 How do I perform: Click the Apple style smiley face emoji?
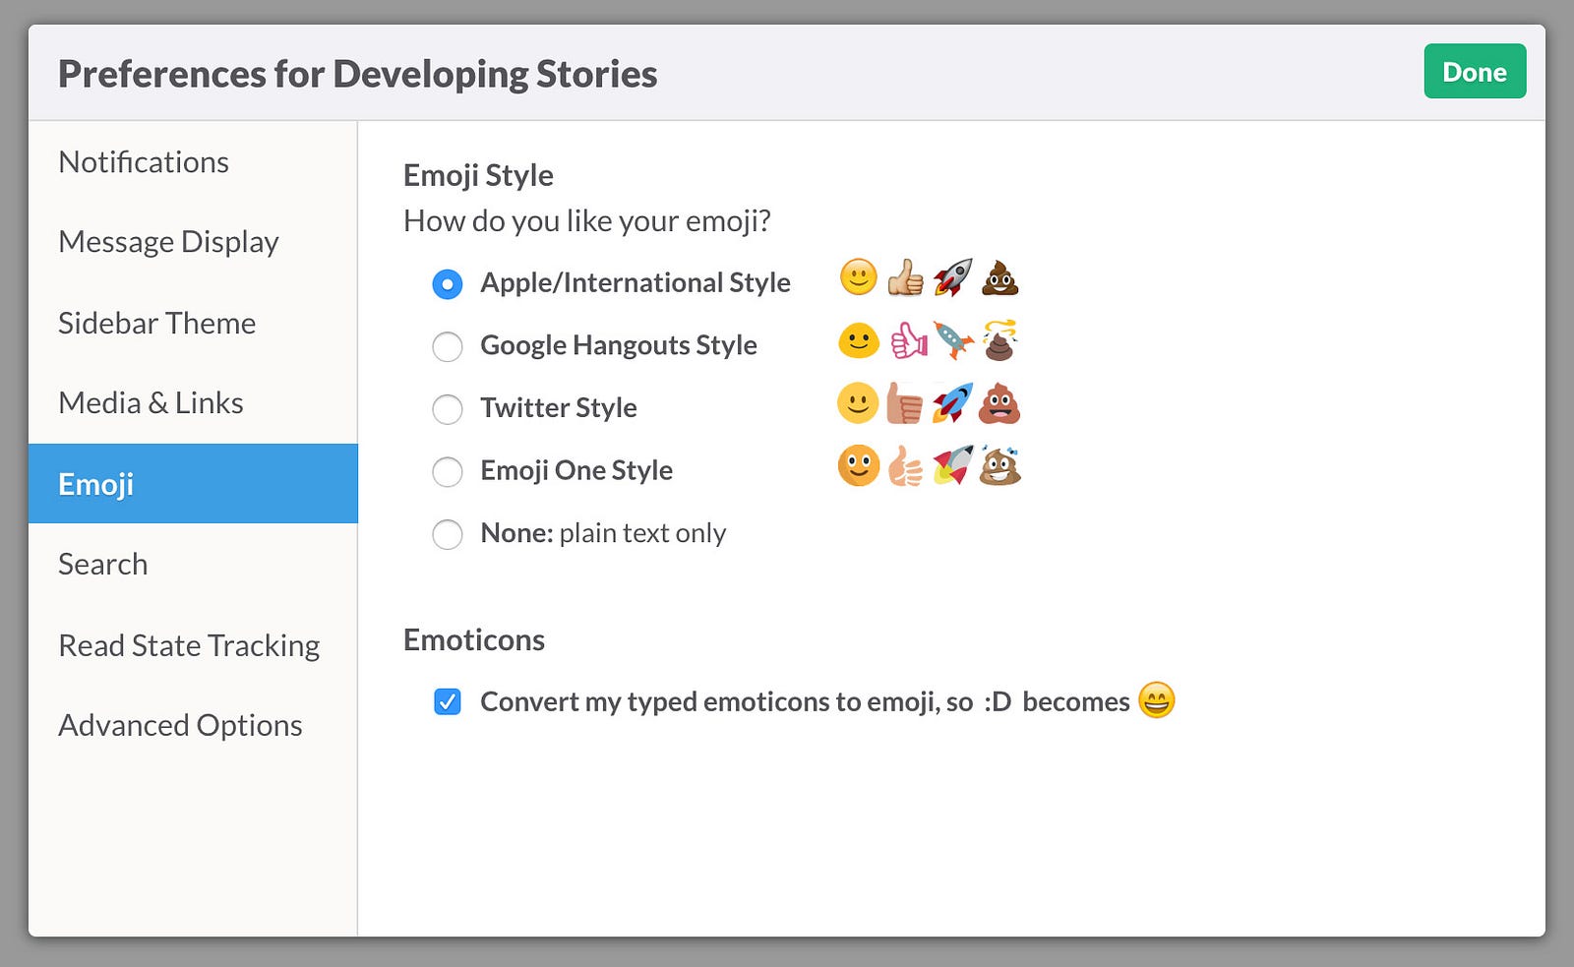pyautogui.click(x=858, y=277)
